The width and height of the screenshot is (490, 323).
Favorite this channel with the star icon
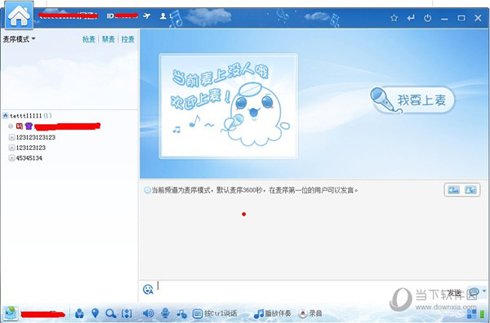394,18
